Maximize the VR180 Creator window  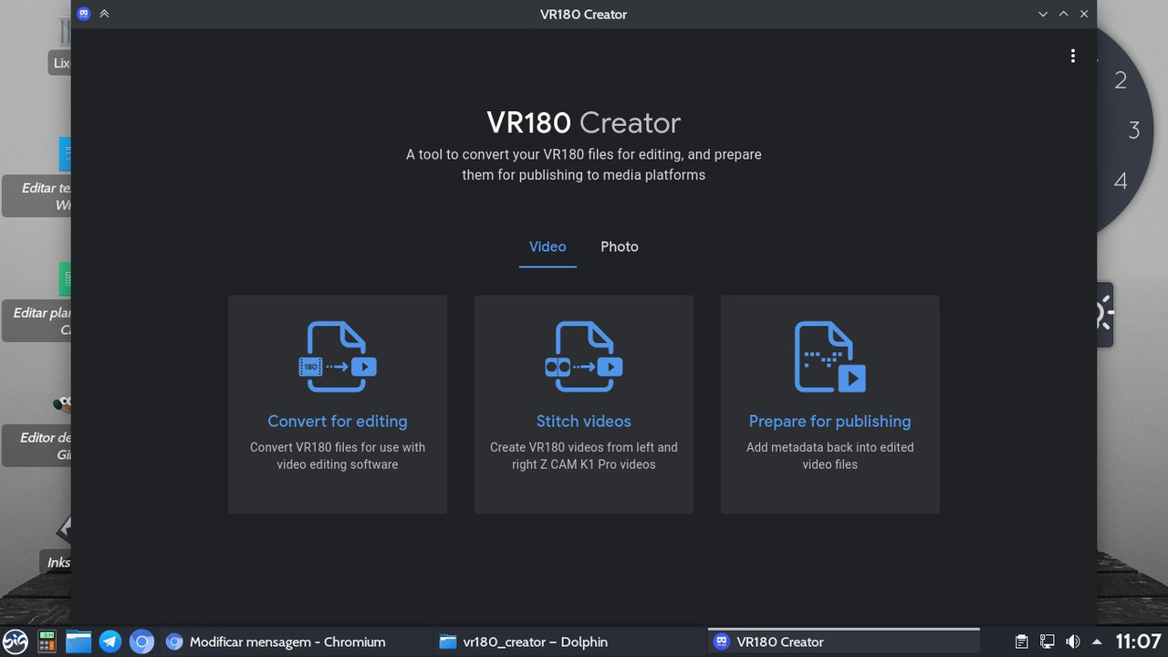click(x=1063, y=14)
